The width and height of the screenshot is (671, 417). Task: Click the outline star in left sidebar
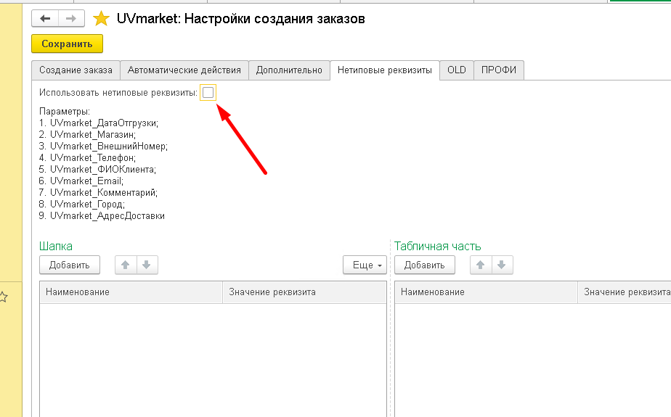[x=3, y=297]
